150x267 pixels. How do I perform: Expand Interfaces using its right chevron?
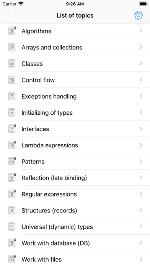pos(141,129)
